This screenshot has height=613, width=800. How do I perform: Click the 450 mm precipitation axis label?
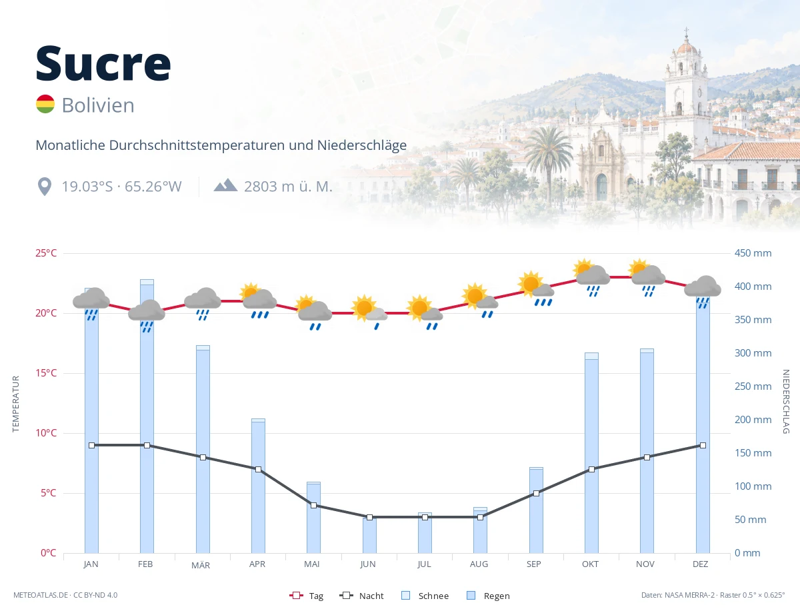tap(753, 253)
